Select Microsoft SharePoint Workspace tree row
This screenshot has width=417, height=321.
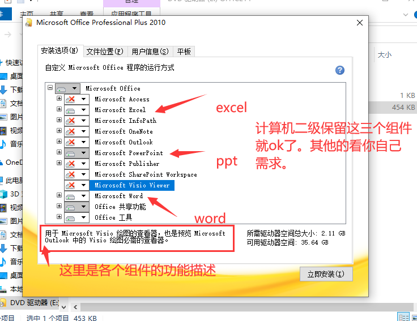[x=146, y=174]
